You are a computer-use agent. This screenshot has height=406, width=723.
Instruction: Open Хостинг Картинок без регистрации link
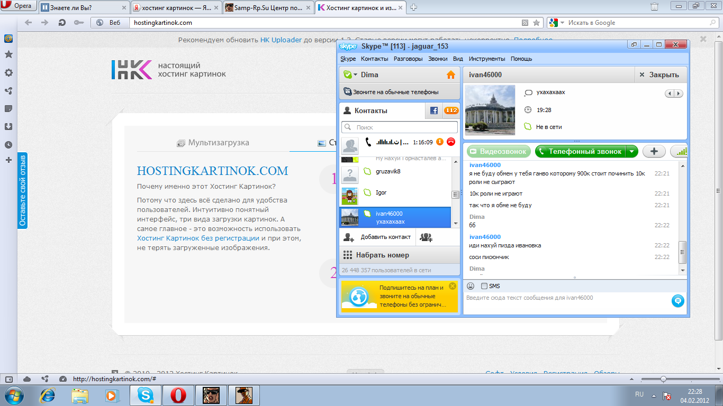pos(198,238)
